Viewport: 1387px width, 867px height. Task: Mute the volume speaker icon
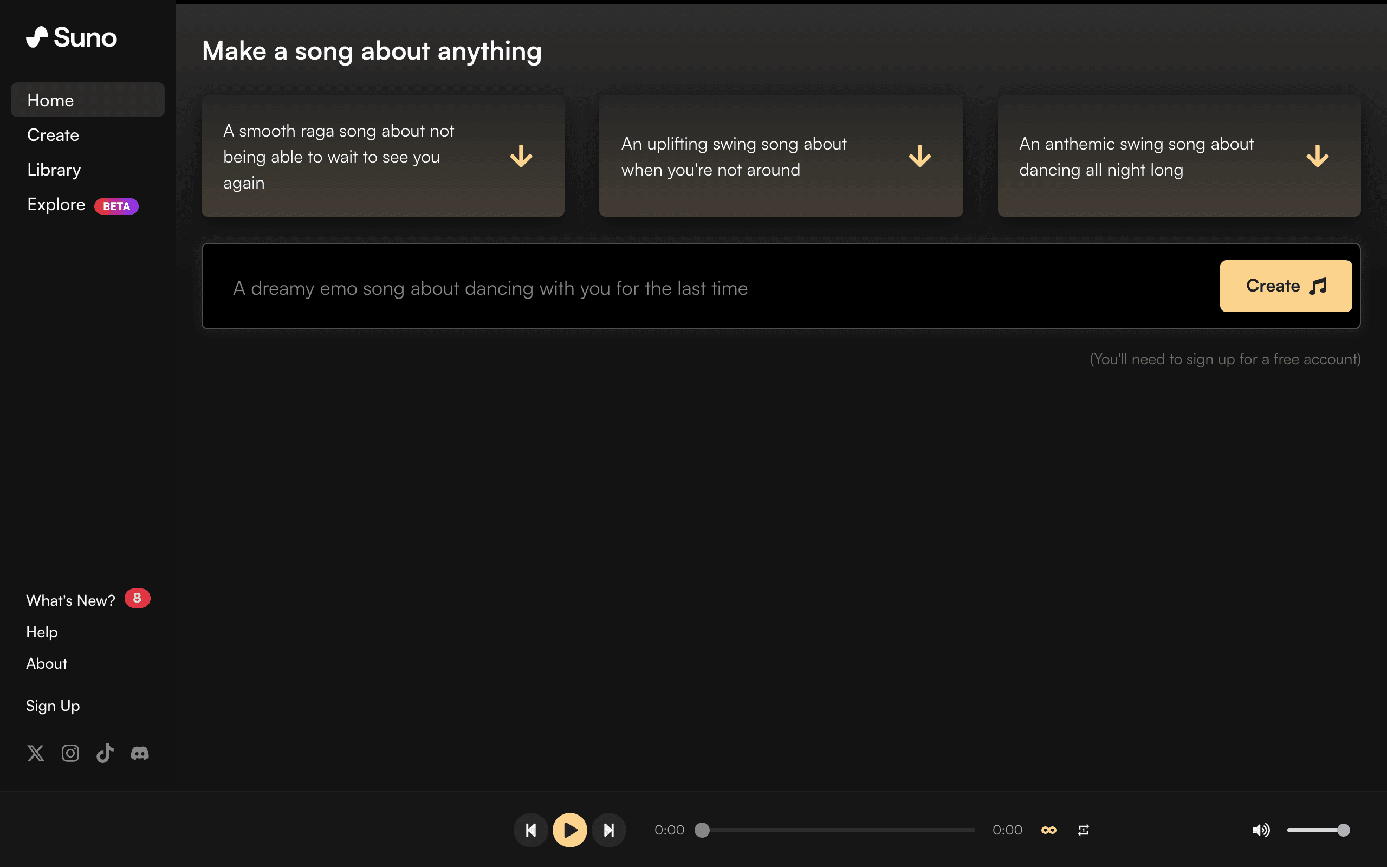click(x=1260, y=830)
